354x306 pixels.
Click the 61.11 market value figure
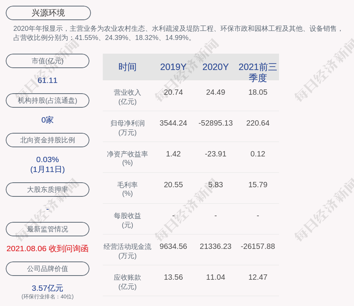(x=48, y=80)
